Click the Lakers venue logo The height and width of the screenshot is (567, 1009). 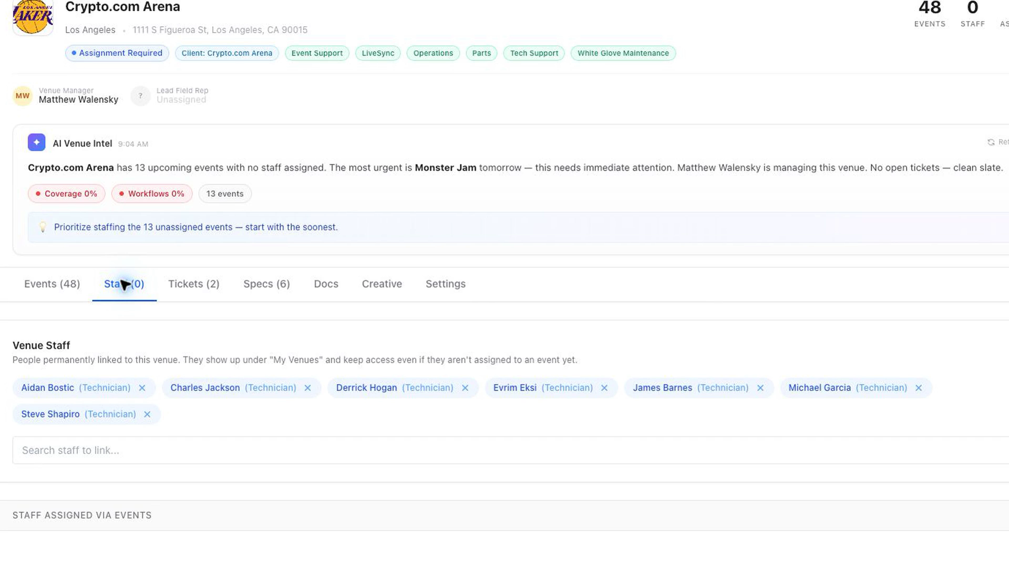point(33,17)
